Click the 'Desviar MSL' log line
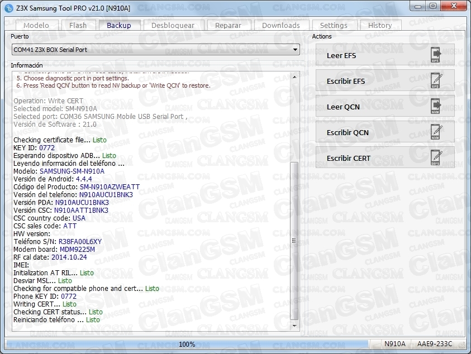Viewport: 471px width, 354px height. [x=42, y=280]
